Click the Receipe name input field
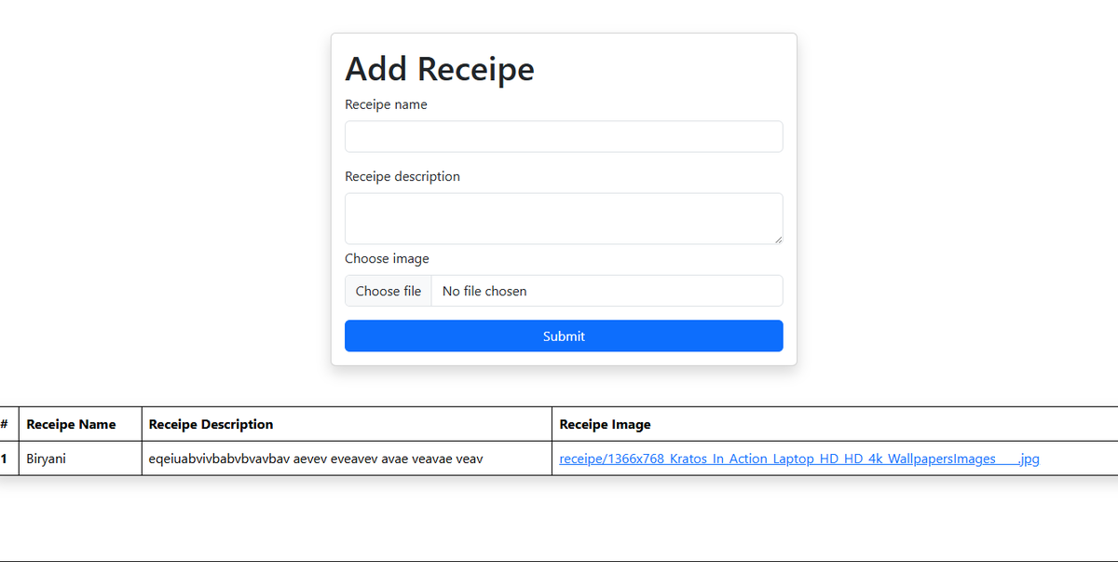Image resolution: width=1118 pixels, height=562 pixels. click(563, 136)
